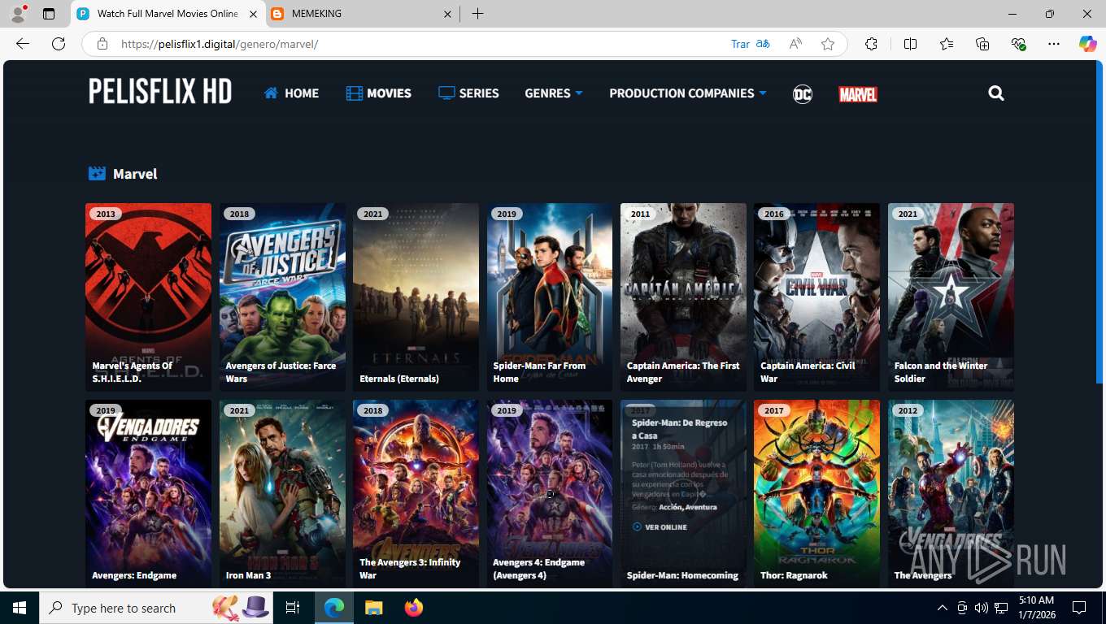Image resolution: width=1106 pixels, height=624 pixels.
Task: Click the Acción genre link
Action: (671, 507)
